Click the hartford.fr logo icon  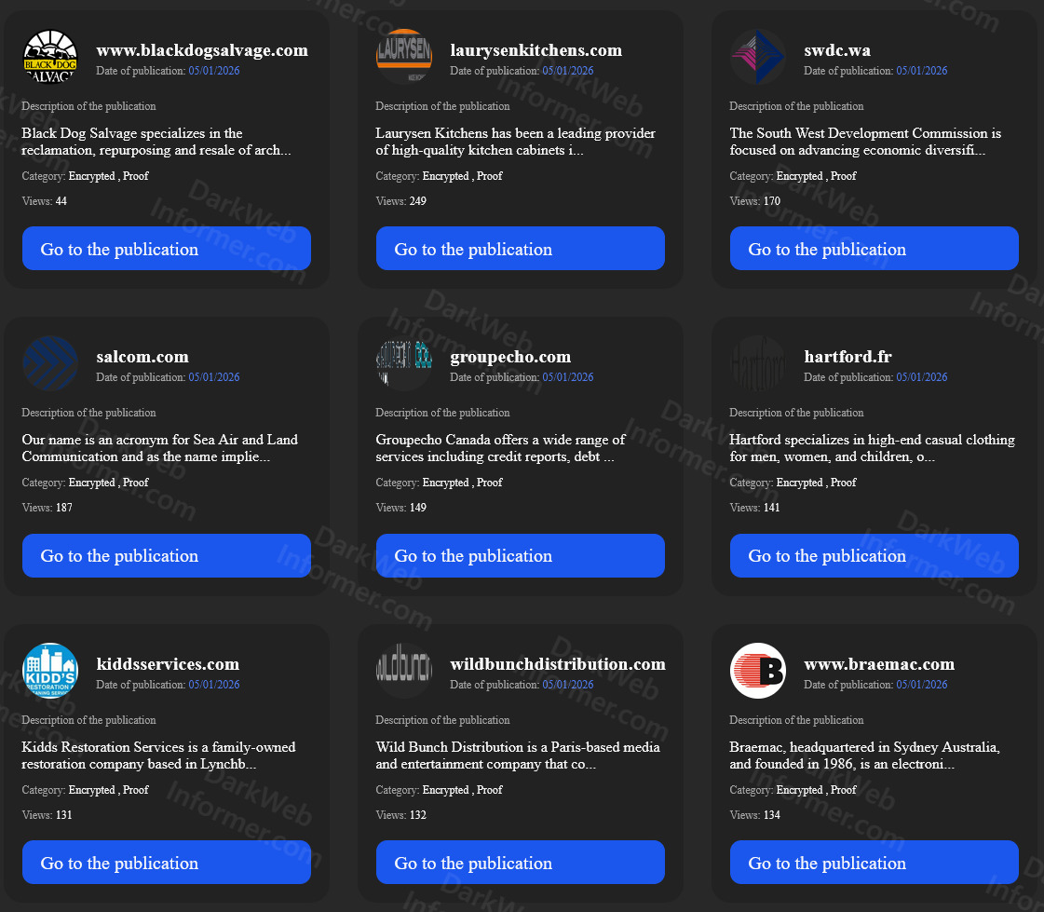pyautogui.click(x=757, y=363)
